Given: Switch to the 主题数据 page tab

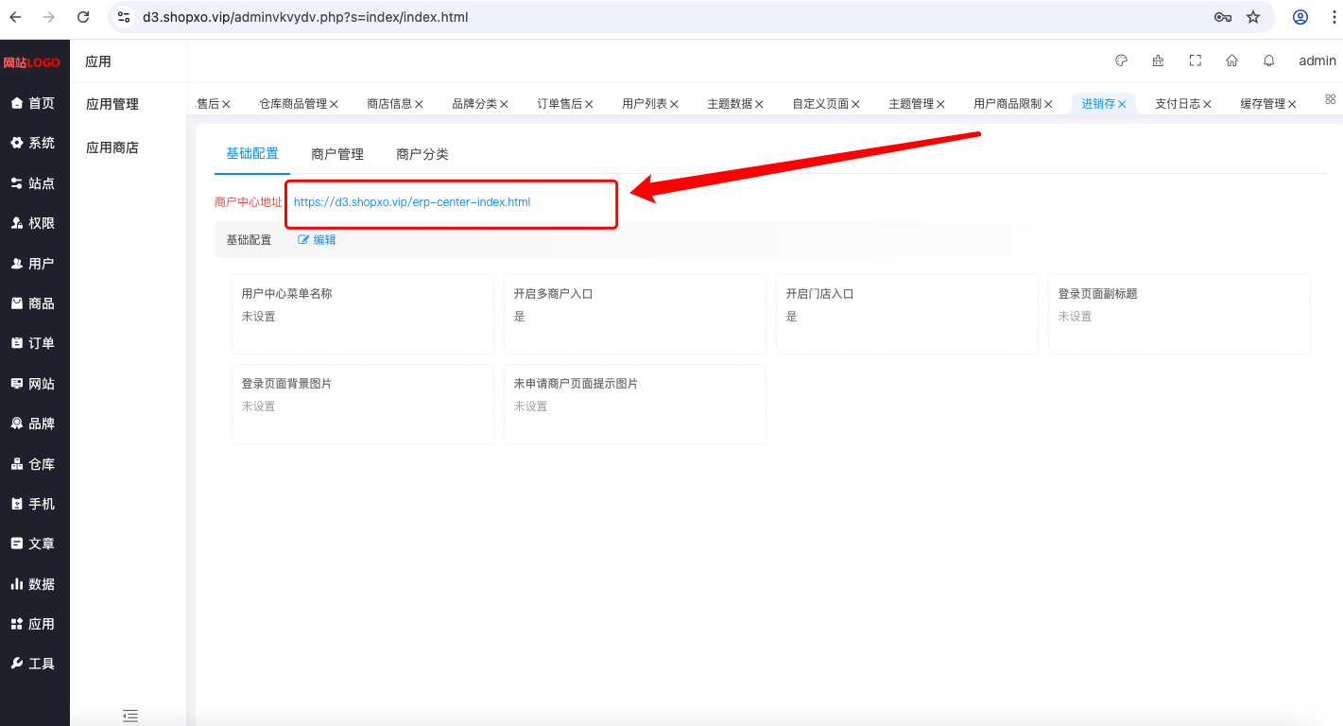Looking at the screenshot, I should tap(730, 104).
